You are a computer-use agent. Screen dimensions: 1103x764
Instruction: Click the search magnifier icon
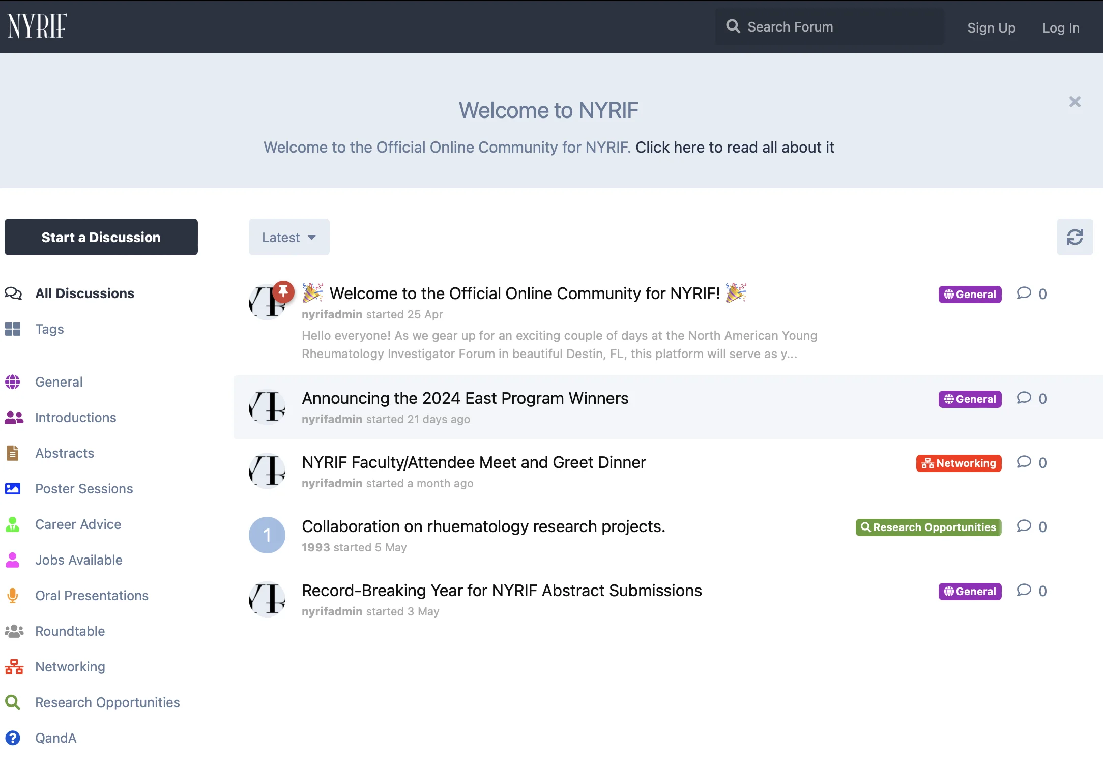733,26
